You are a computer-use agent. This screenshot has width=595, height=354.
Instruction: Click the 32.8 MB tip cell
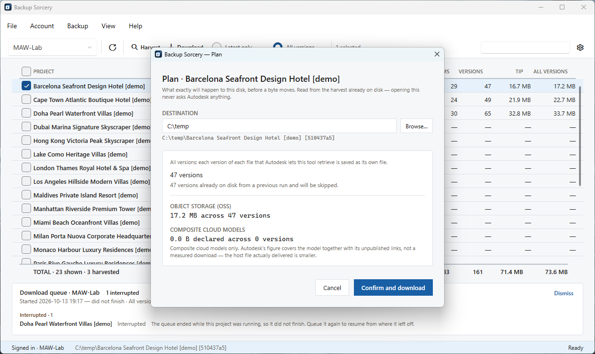pyautogui.click(x=520, y=114)
